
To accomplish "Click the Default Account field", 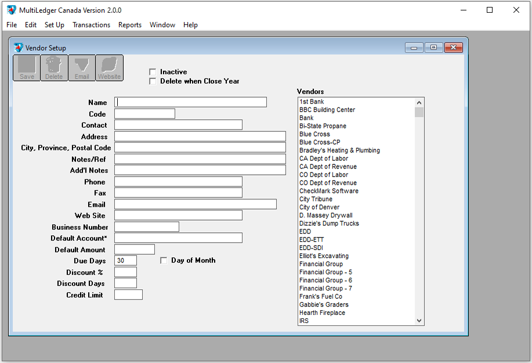I will 178,238.
